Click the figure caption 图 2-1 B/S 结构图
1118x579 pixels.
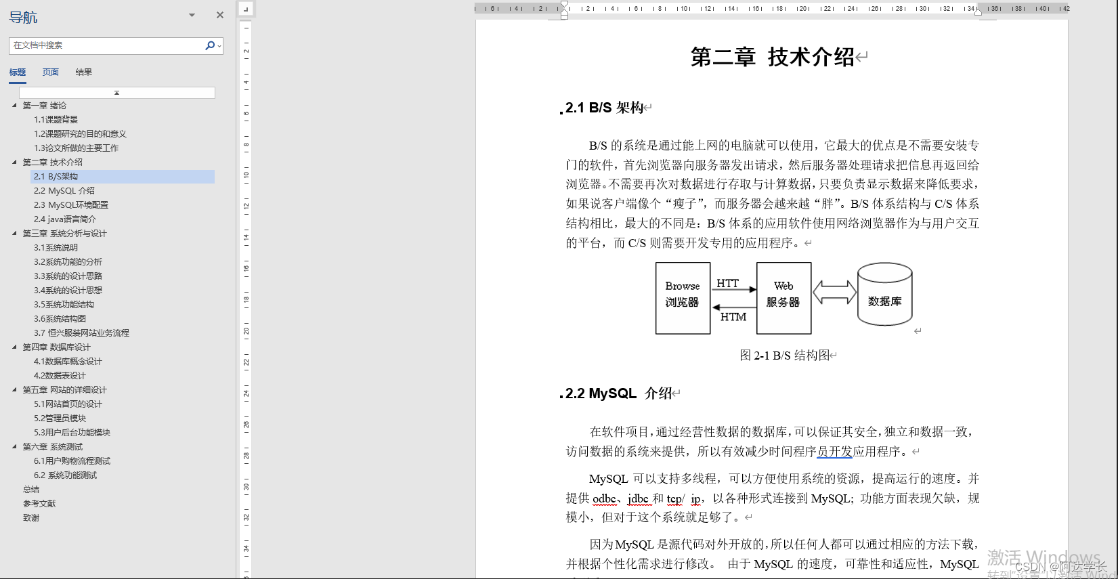click(x=784, y=356)
